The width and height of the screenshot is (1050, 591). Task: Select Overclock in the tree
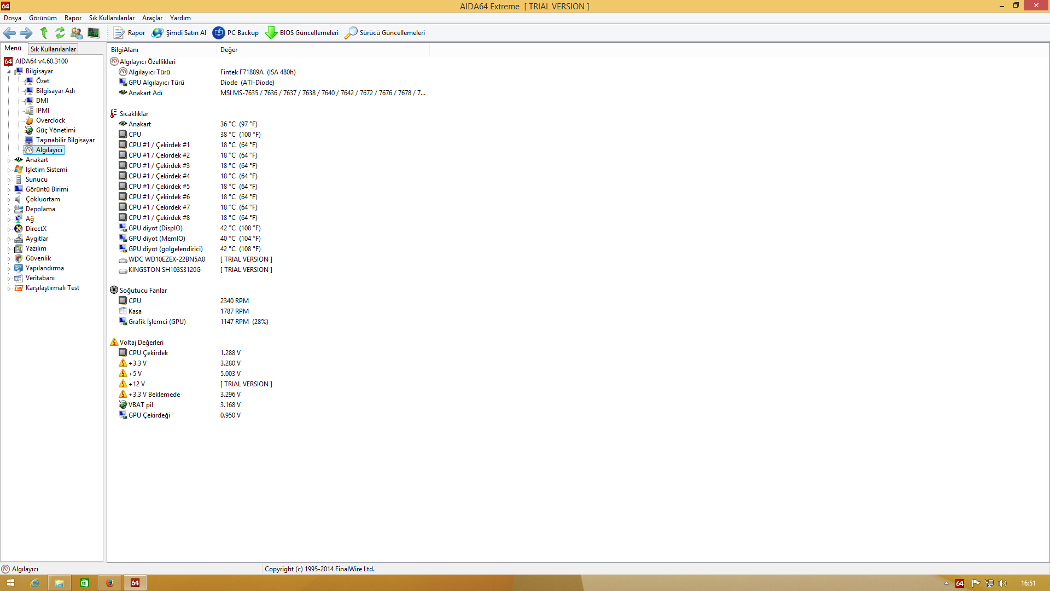(50, 120)
